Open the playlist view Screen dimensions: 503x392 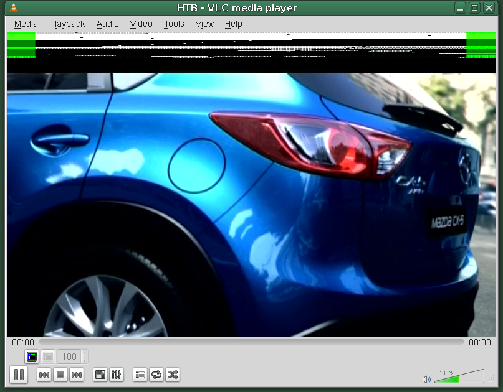tap(140, 375)
